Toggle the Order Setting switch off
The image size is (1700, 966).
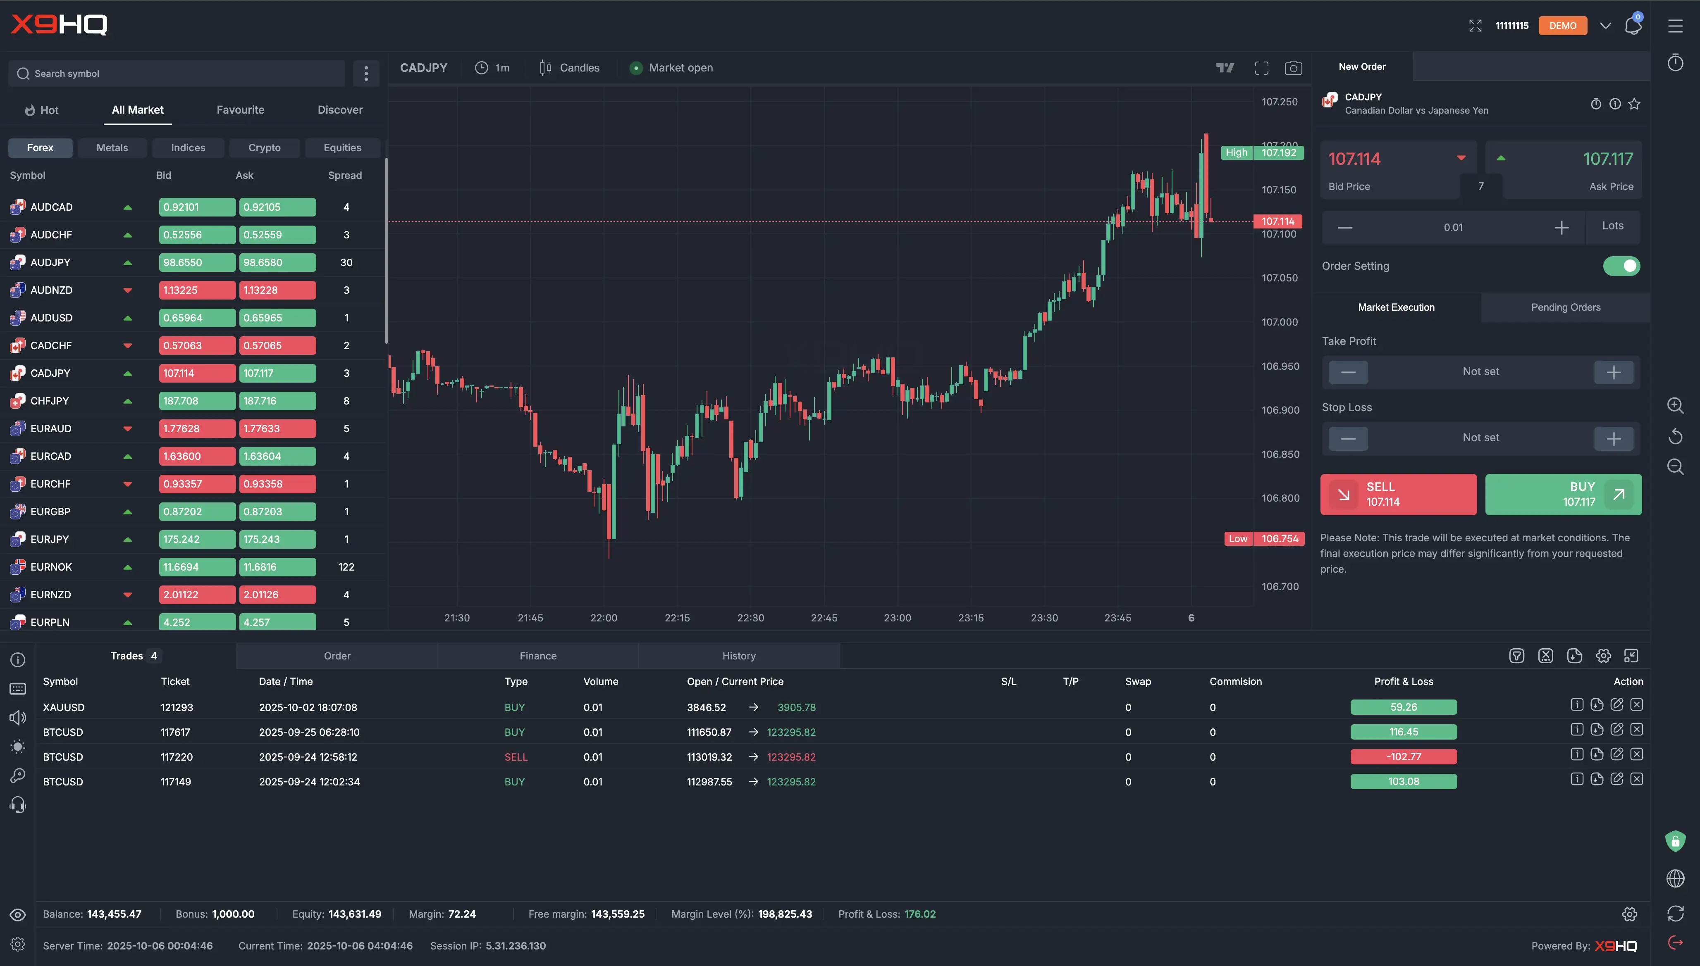pos(1621,266)
